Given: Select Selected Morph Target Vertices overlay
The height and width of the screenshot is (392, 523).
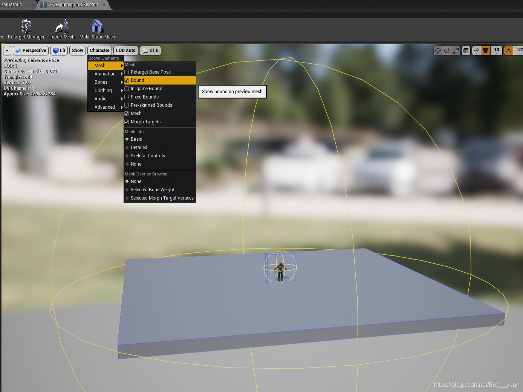Looking at the screenshot, I should click(x=160, y=198).
